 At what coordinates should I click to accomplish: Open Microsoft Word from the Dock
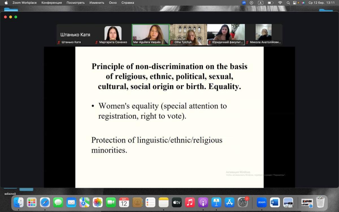(x=275, y=202)
